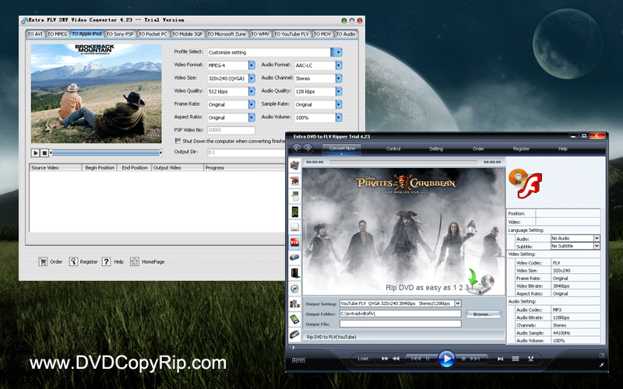Click the Convert Now button in Ripper
Image resolution: width=623 pixels, height=389 pixels.
(342, 149)
